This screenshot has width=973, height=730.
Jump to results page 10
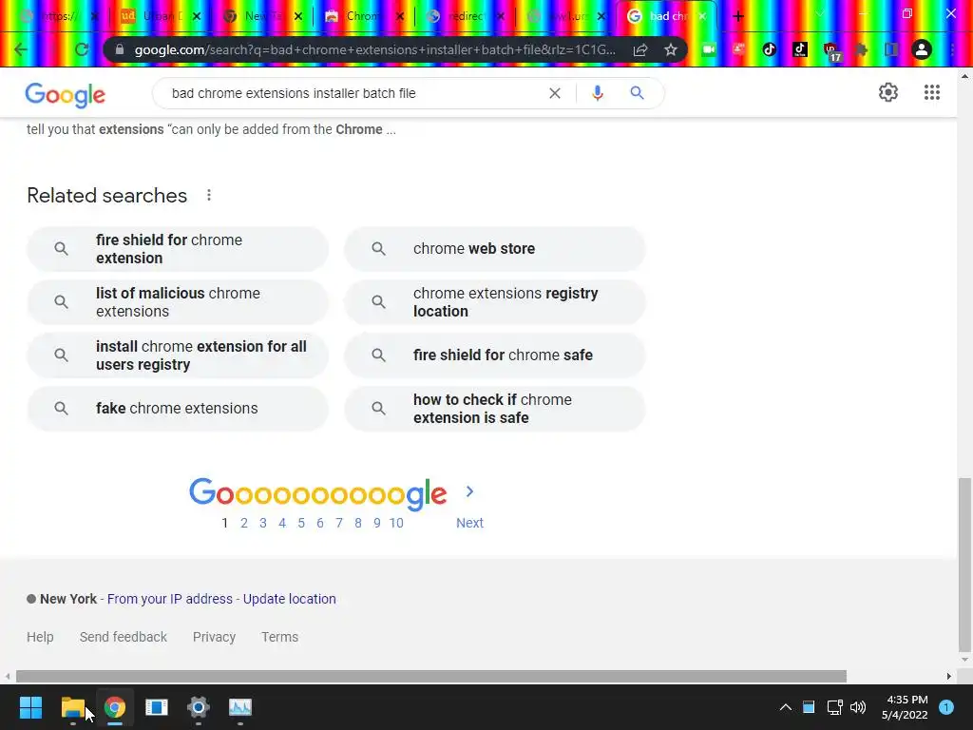(x=396, y=524)
